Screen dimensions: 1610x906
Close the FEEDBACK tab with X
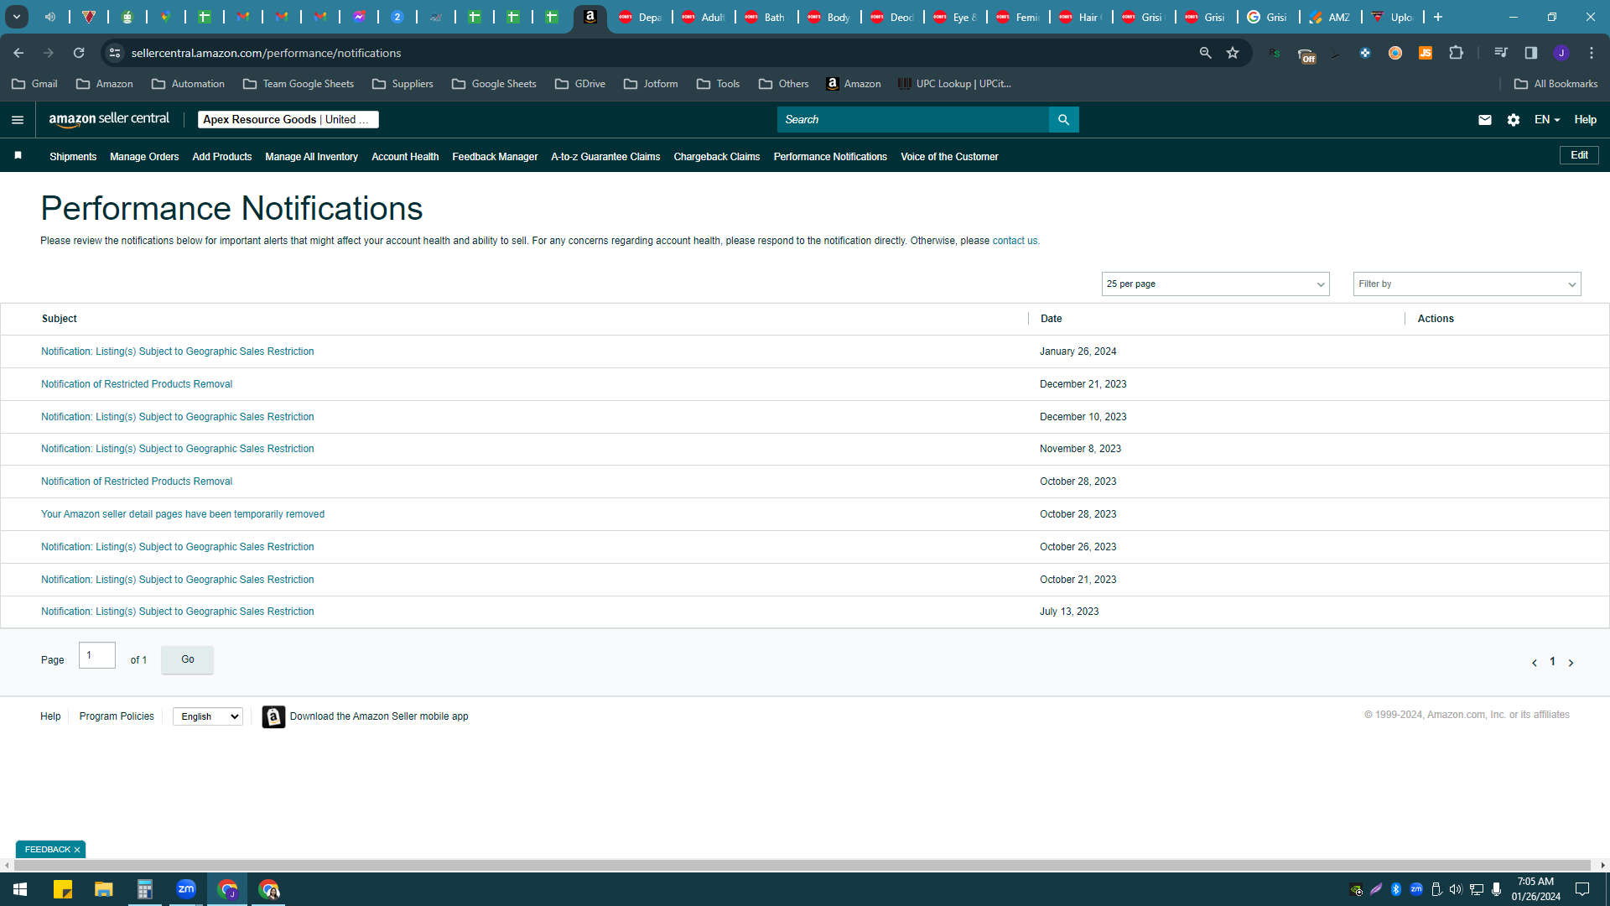[77, 850]
